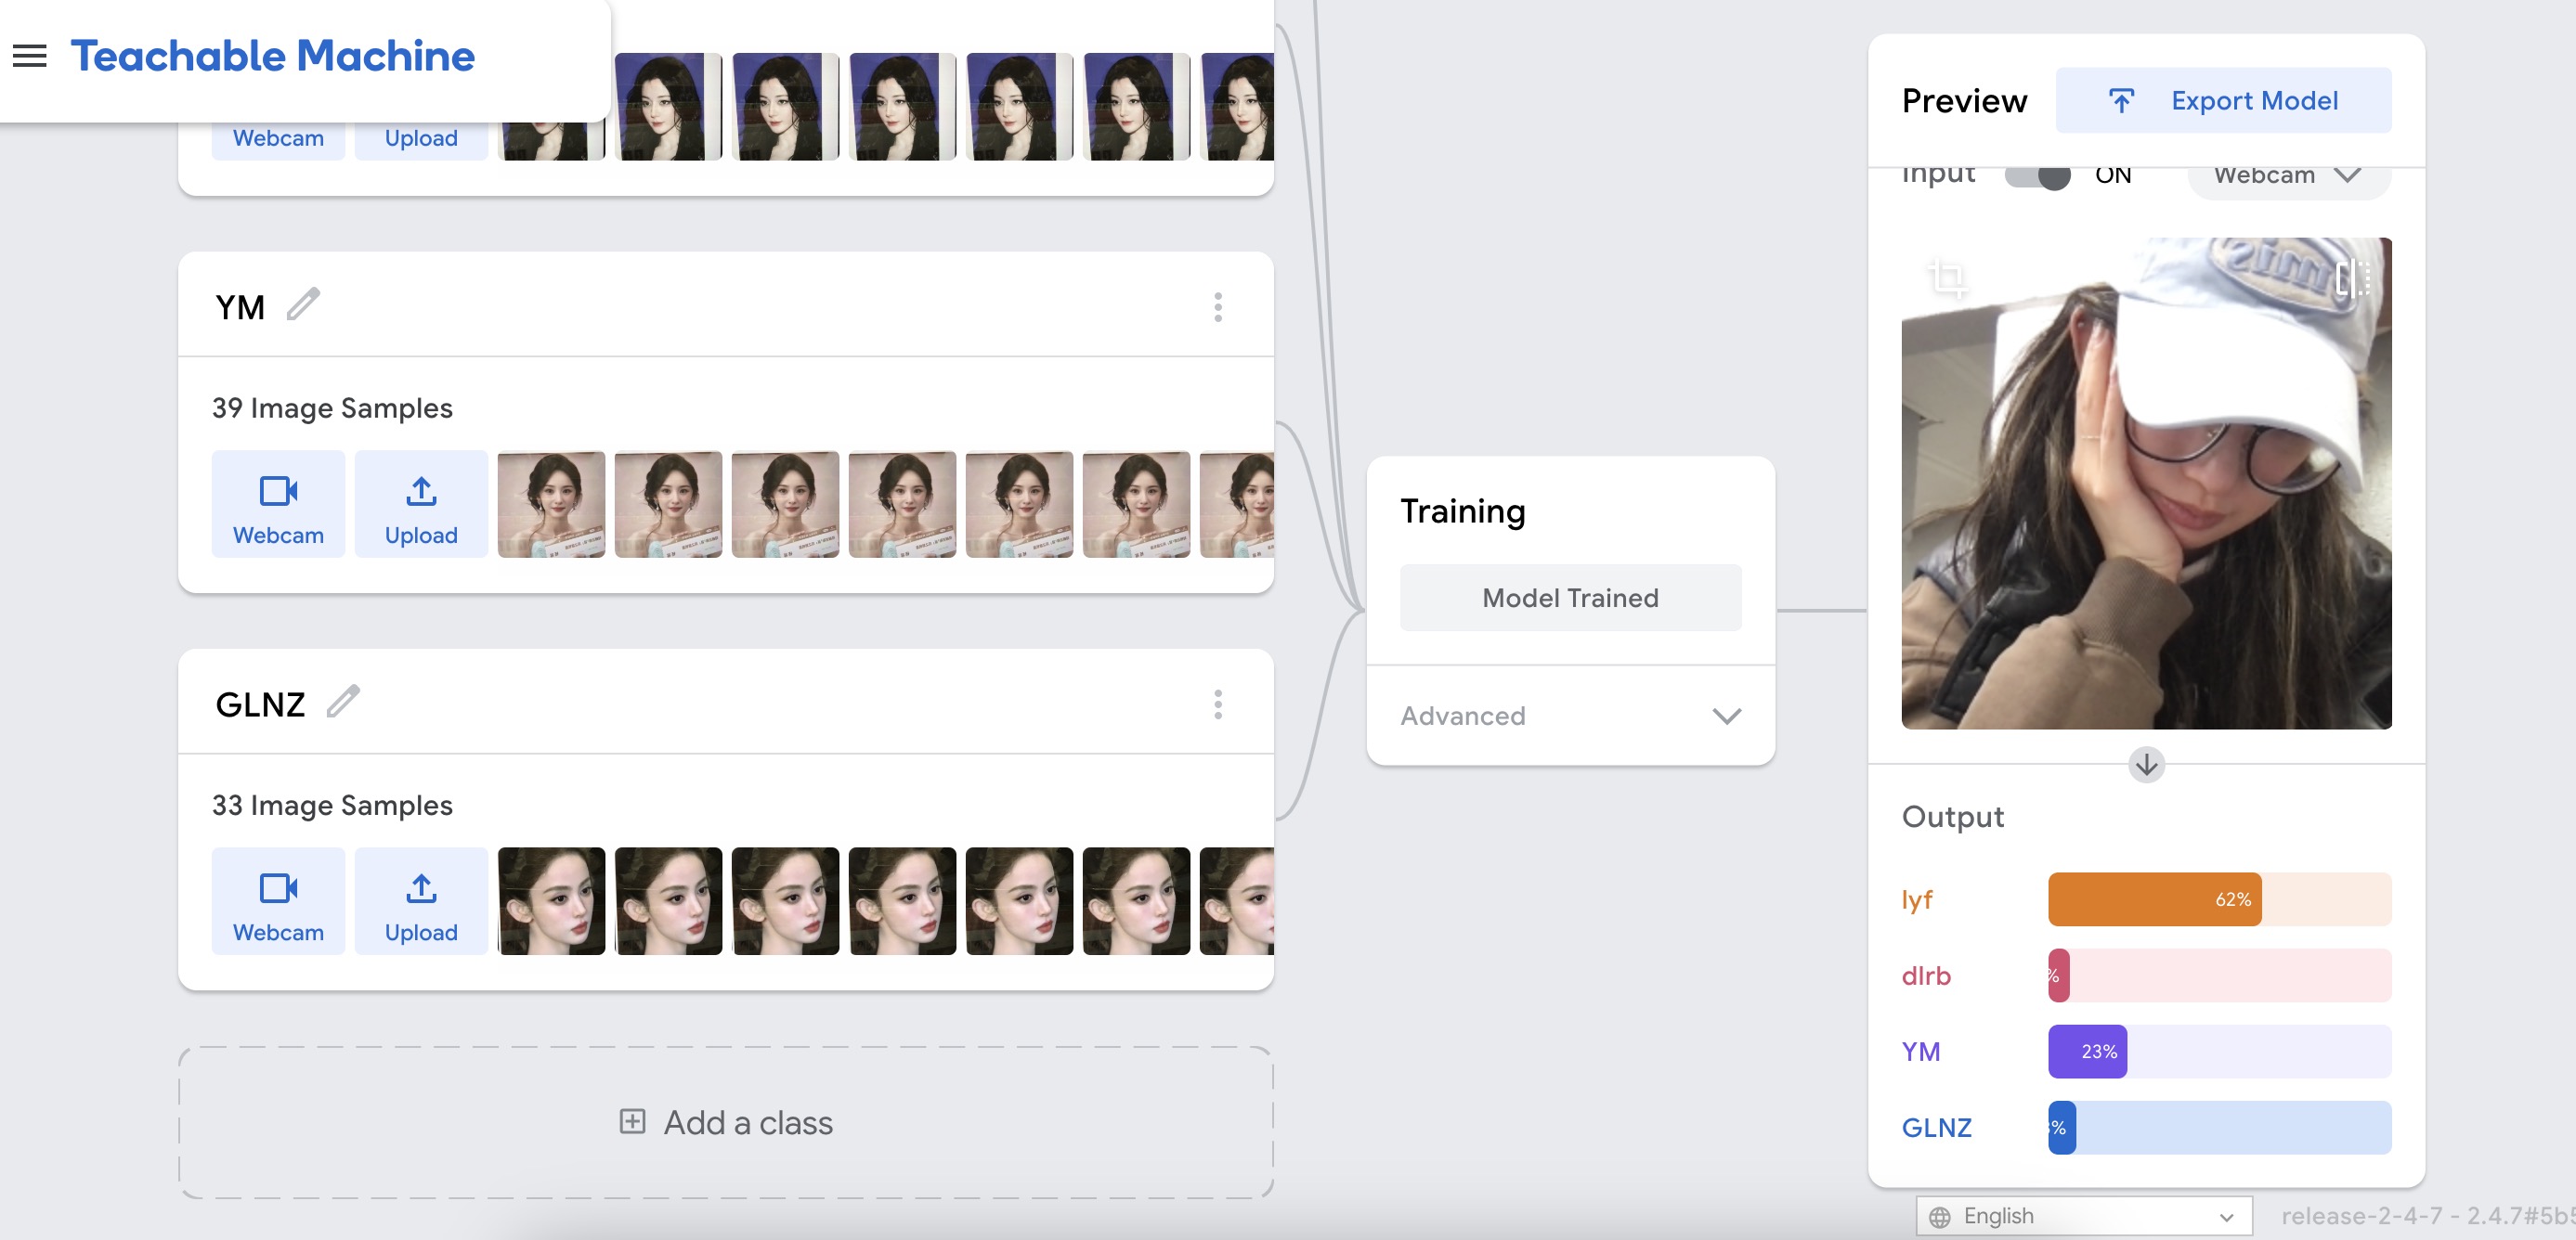Open the hamburger menu
The height and width of the screenshot is (1240, 2576).
click(30, 56)
